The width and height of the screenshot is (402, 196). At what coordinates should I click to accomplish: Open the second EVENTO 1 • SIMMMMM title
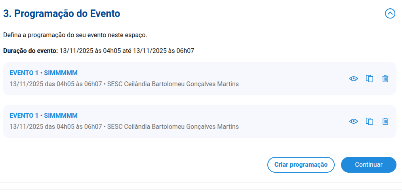point(44,115)
